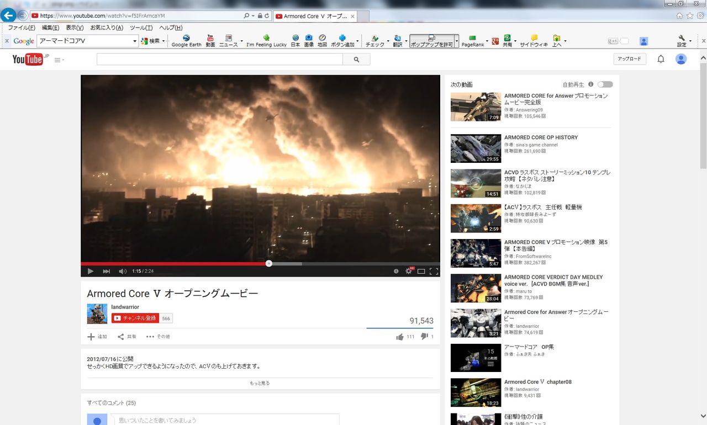
Task: Enter full screen video mode
Action: pyautogui.click(x=434, y=271)
